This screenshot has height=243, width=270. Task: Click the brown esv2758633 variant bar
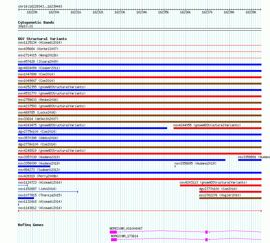tap(140, 103)
